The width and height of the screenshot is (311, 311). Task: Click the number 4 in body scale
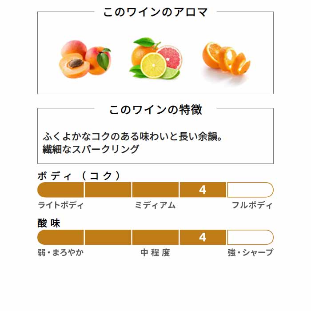pos(203,190)
